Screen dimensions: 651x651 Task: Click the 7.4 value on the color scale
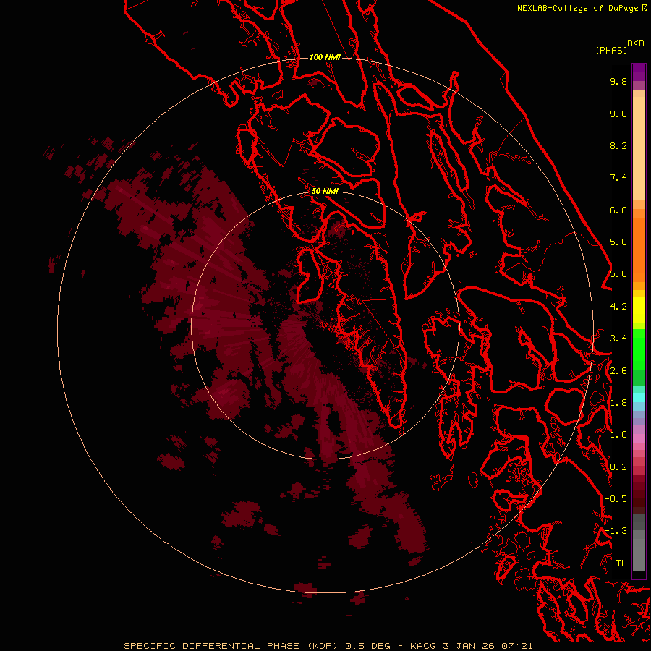[x=618, y=178]
